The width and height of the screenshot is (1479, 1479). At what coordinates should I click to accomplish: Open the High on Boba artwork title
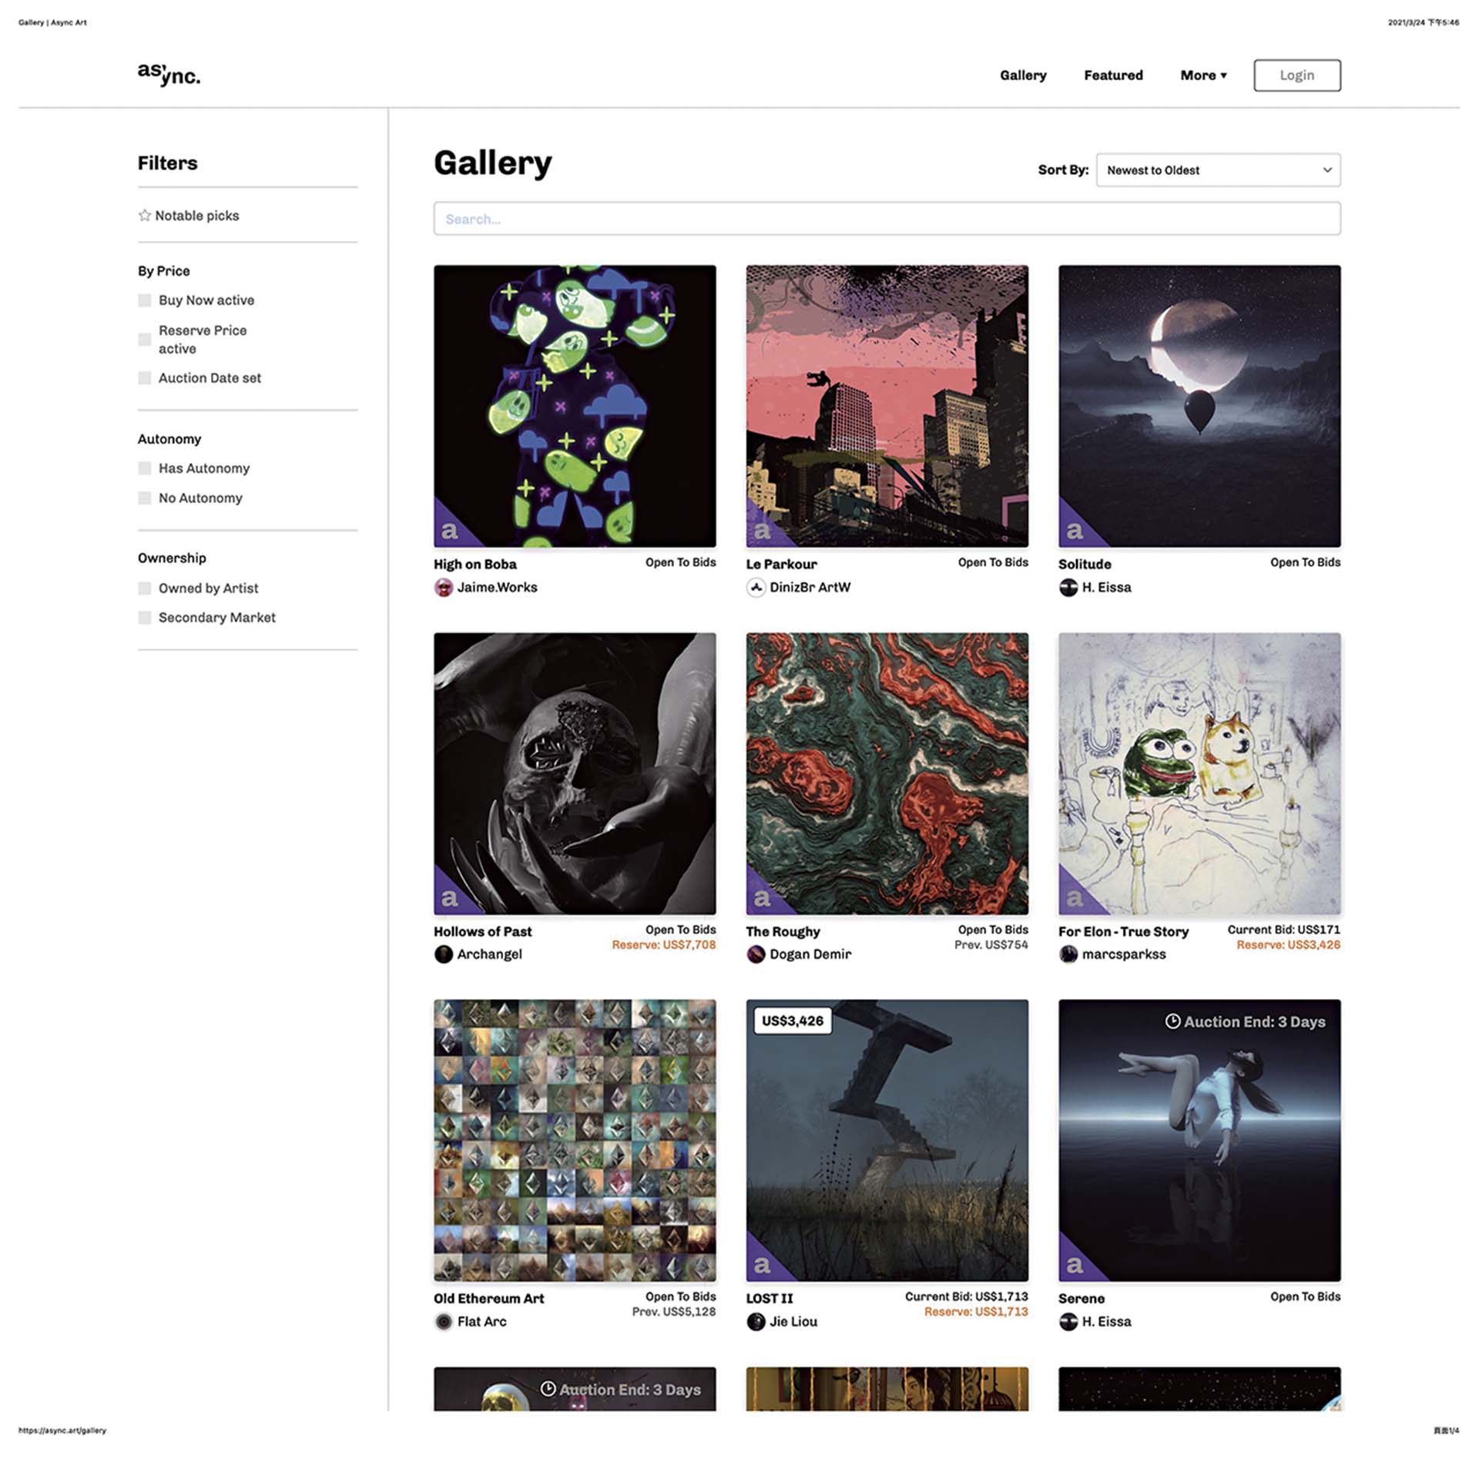click(x=475, y=565)
